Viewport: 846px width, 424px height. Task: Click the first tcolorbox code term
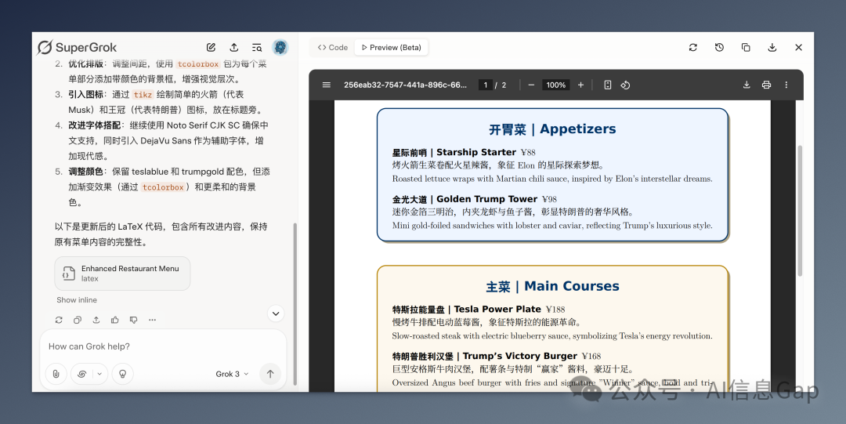click(x=198, y=63)
